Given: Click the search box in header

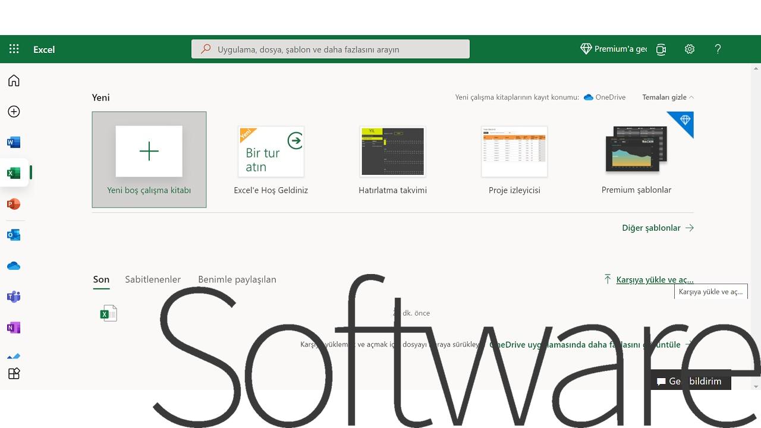Looking at the screenshot, I should (x=331, y=49).
